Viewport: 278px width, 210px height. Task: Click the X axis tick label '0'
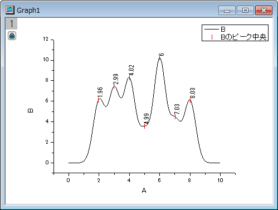(x=69, y=180)
